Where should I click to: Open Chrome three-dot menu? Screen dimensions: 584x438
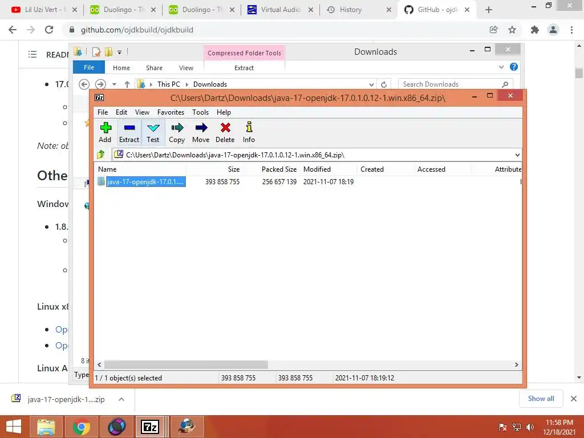571,30
